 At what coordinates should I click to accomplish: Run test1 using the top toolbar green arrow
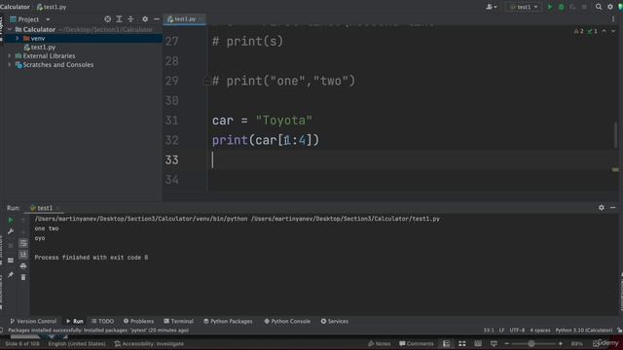click(x=550, y=7)
